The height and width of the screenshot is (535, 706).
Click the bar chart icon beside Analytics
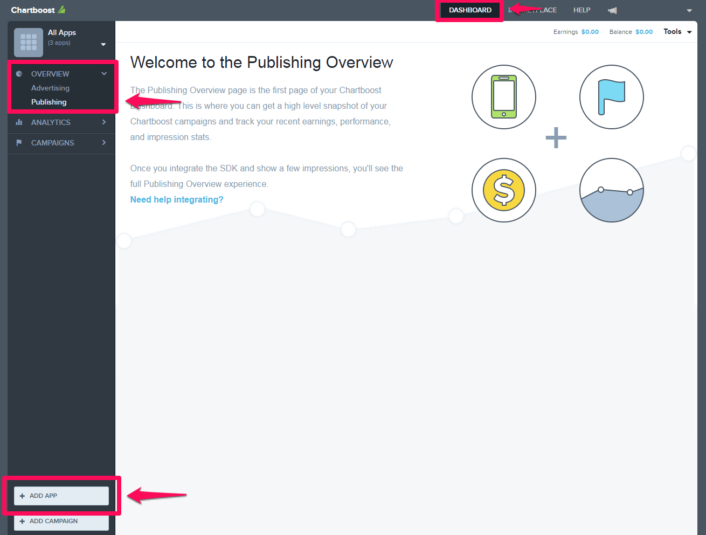click(x=19, y=122)
